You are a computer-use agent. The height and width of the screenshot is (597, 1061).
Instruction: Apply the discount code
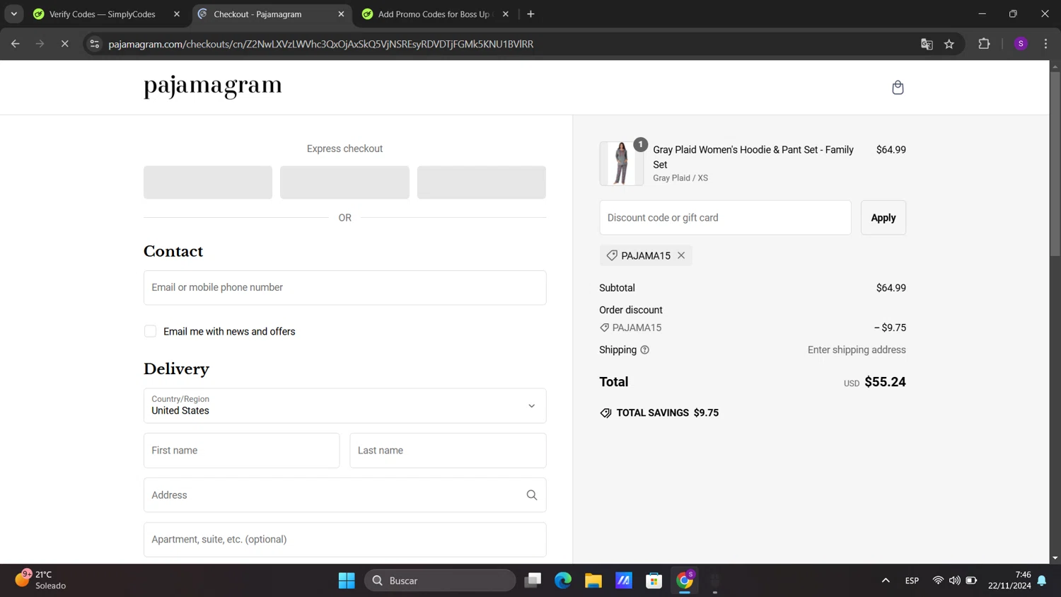(883, 218)
